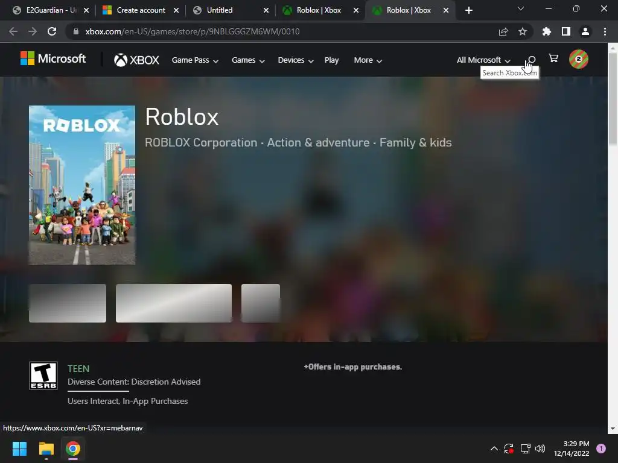Click the address bar URL
This screenshot has width=618, height=463.
pyautogui.click(x=193, y=31)
